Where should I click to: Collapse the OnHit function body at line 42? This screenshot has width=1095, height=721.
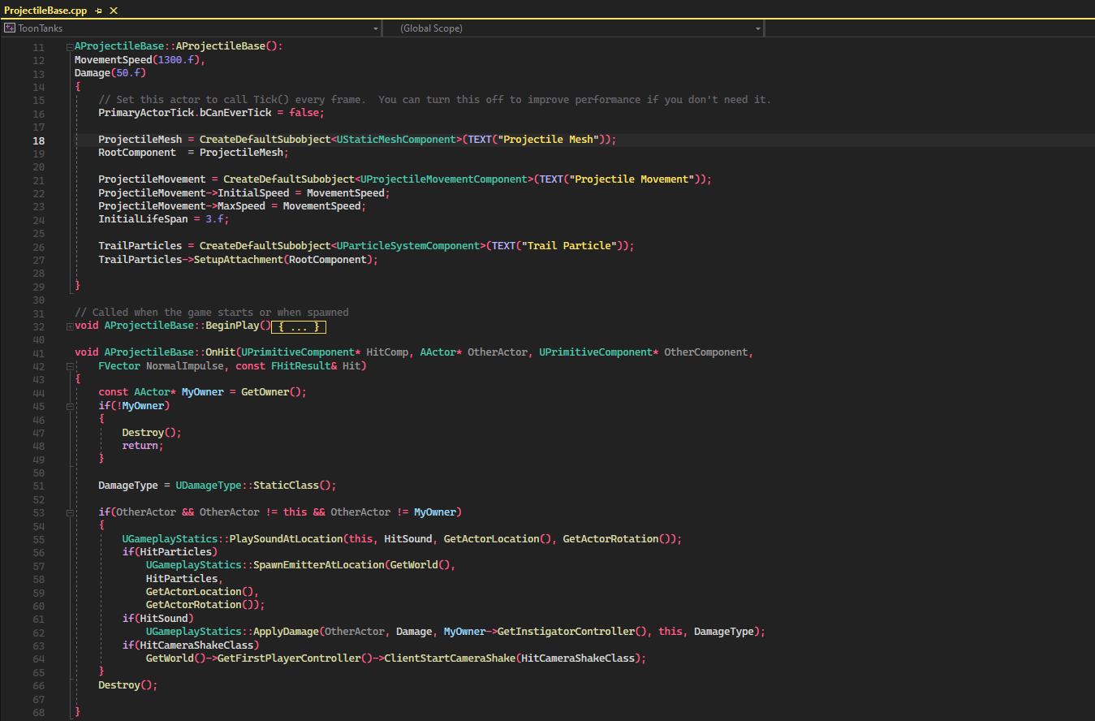(x=68, y=366)
